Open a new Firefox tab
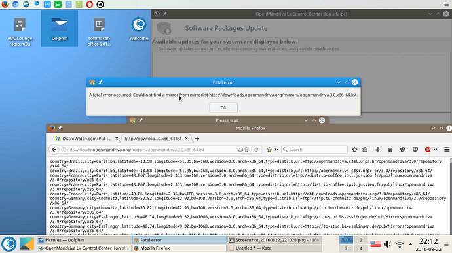452x253 pixels. pos(197,139)
